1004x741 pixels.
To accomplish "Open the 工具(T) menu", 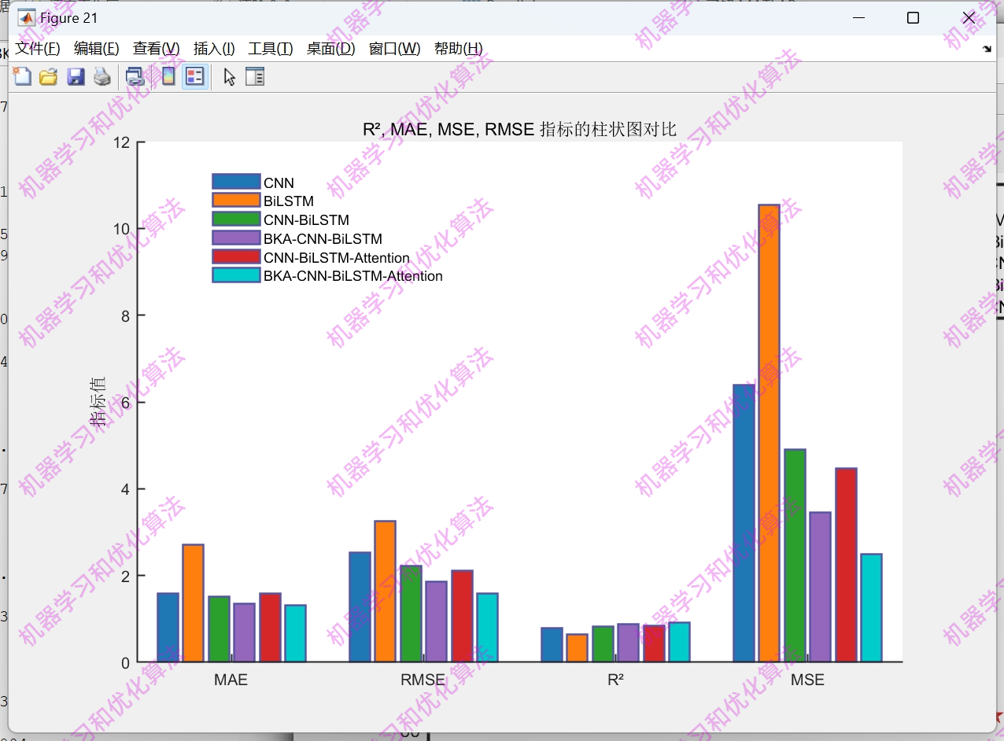I will point(271,49).
